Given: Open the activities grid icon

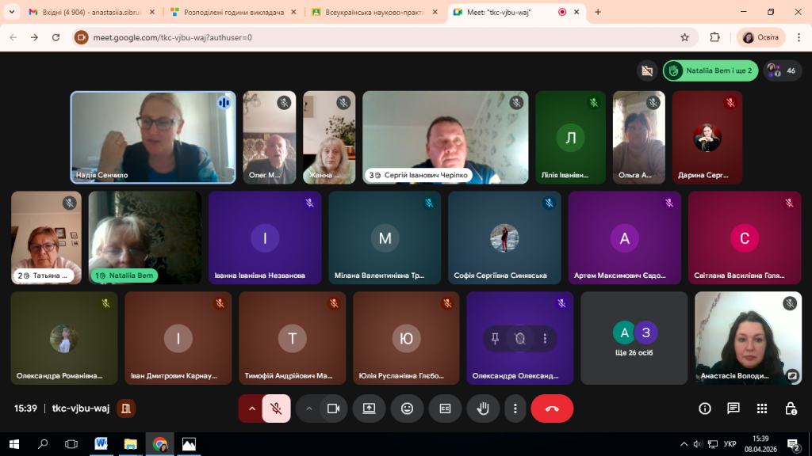Looking at the screenshot, I should (762, 408).
